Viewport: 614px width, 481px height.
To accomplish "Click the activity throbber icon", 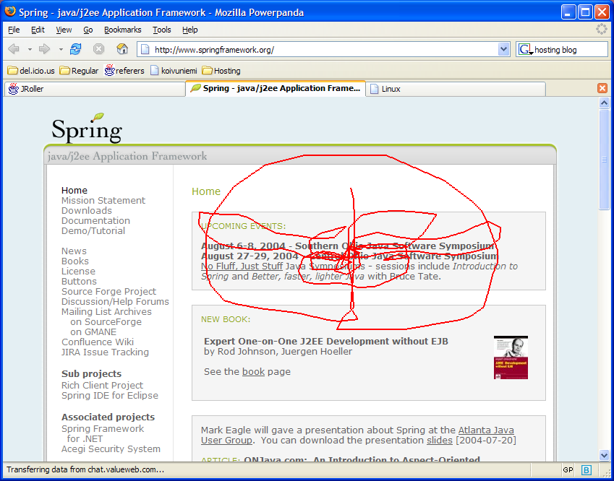I will 602,29.
